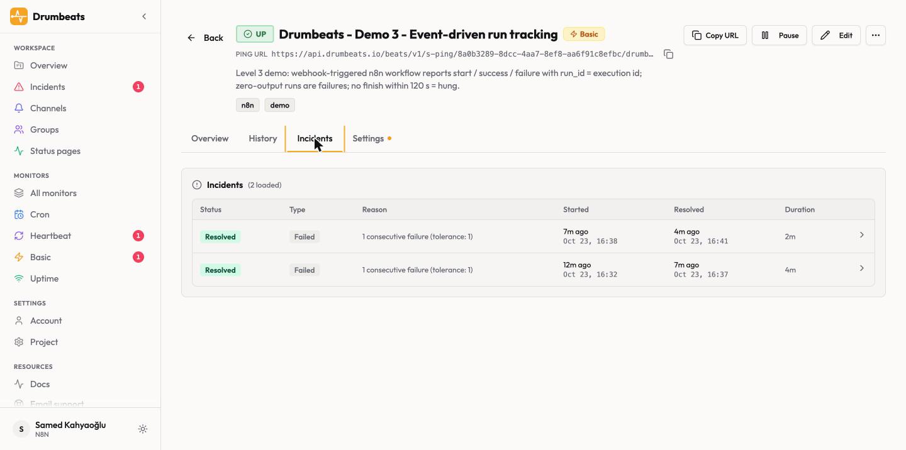This screenshot has width=906, height=450.
Task: Click the Copy URL button
Action: click(x=715, y=35)
